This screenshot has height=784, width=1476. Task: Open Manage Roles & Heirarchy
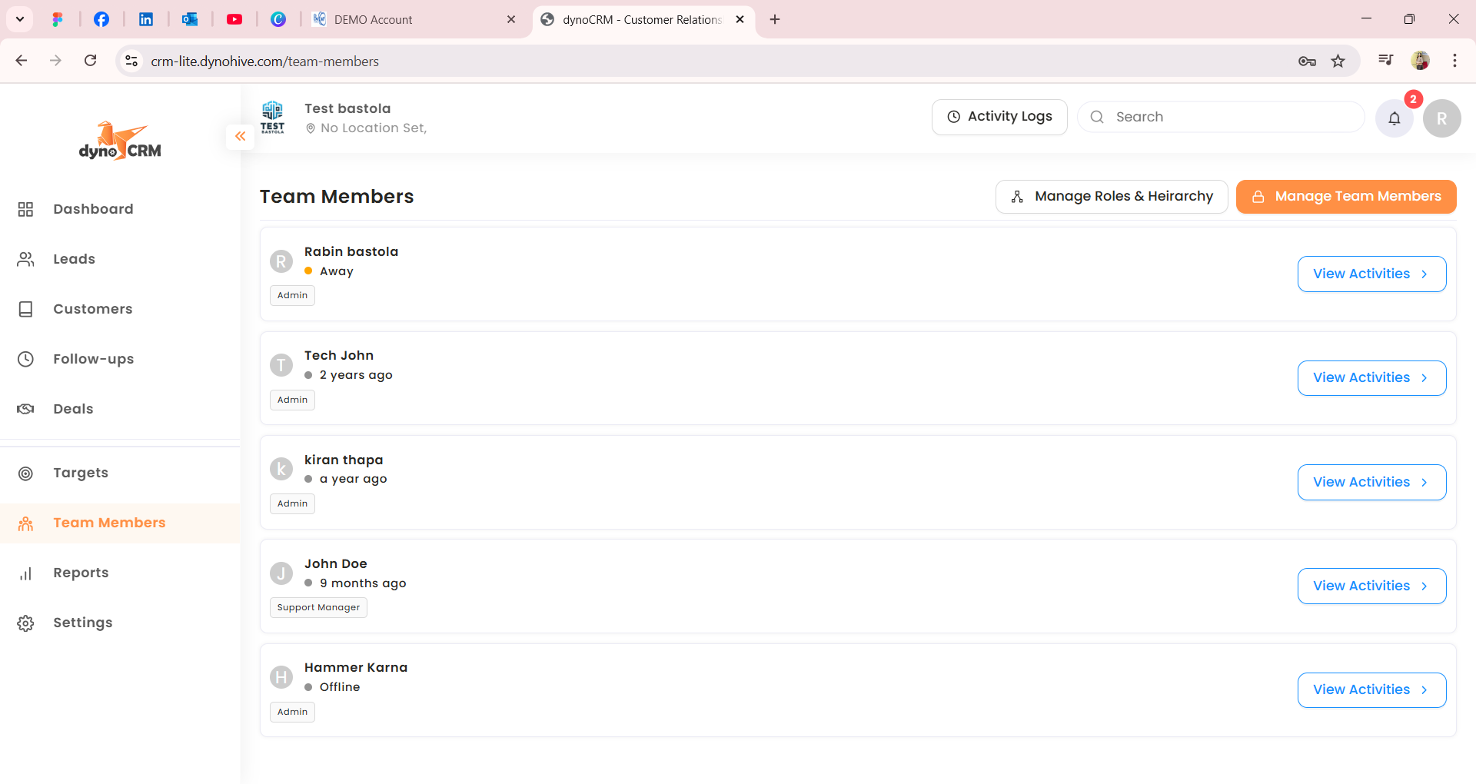[1111, 197]
